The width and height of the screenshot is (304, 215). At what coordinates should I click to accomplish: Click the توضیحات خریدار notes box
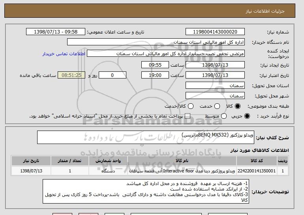(x=146, y=191)
